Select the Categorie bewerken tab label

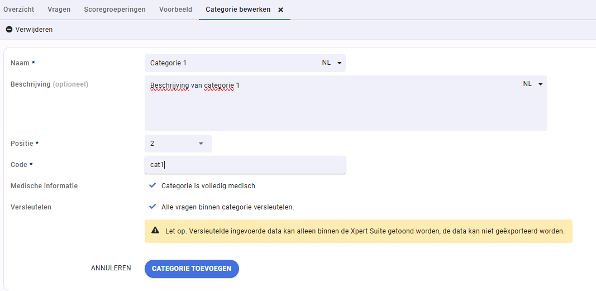238,9
